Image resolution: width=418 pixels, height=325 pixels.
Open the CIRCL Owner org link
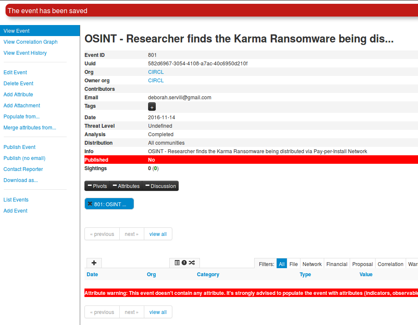pyautogui.click(x=156, y=81)
